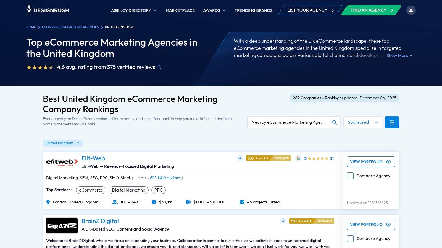Expand description with Show More
Image resolution: width=442 pixels, height=248 pixels.
[x=399, y=56]
